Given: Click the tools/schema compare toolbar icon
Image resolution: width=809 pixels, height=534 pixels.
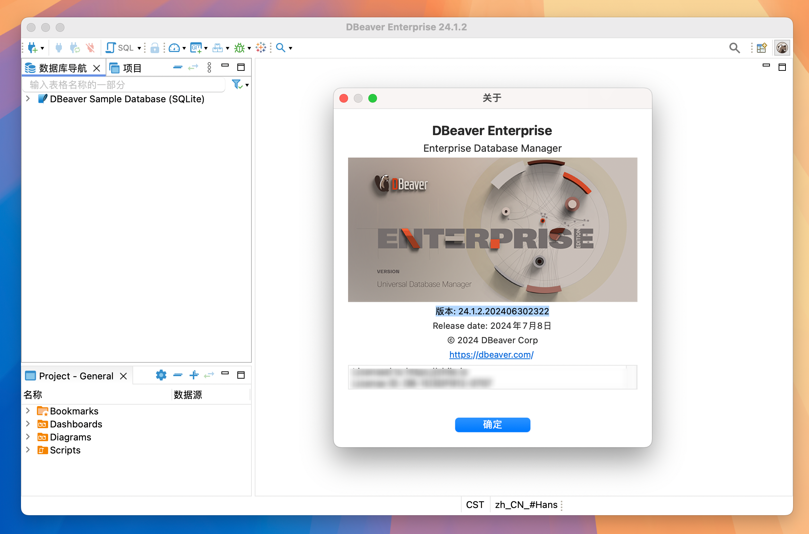Looking at the screenshot, I should coord(218,48).
